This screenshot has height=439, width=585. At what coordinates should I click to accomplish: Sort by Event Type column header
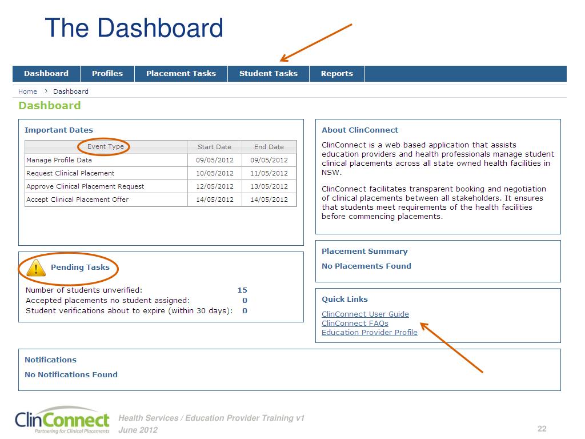tap(106, 147)
